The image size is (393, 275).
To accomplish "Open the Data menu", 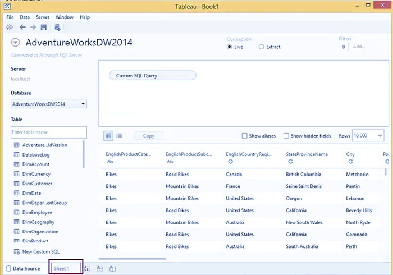I will click(x=25, y=17).
